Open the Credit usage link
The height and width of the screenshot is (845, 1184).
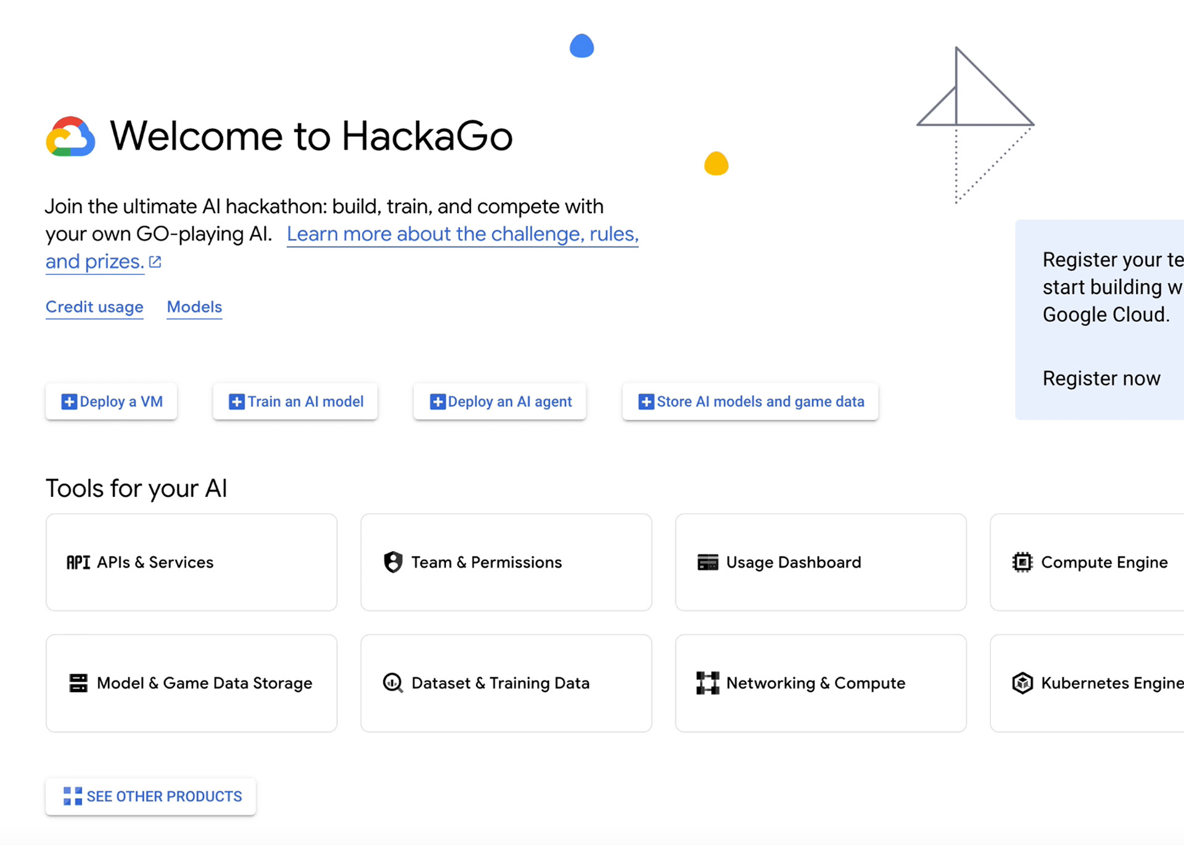tap(94, 307)
